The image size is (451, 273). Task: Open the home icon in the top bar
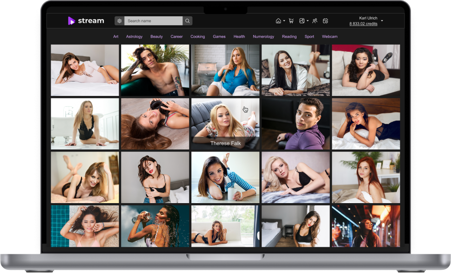(x=278, y=20)
